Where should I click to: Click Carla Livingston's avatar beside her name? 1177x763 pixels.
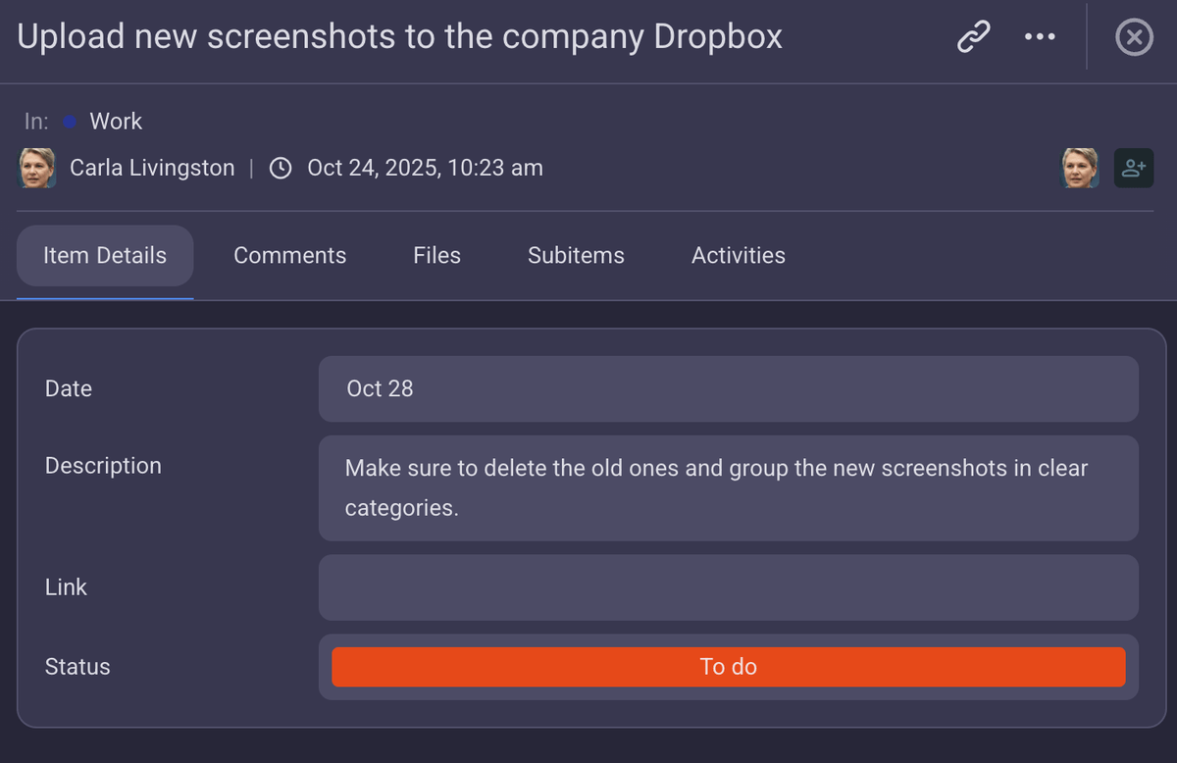[37, 168]
